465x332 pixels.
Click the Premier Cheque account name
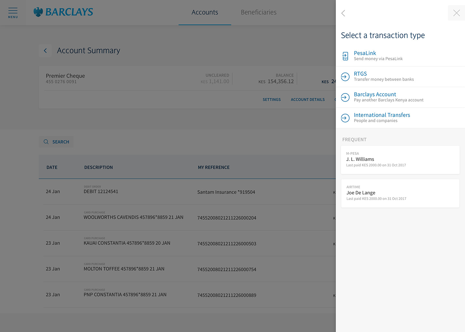coord(65,76)
